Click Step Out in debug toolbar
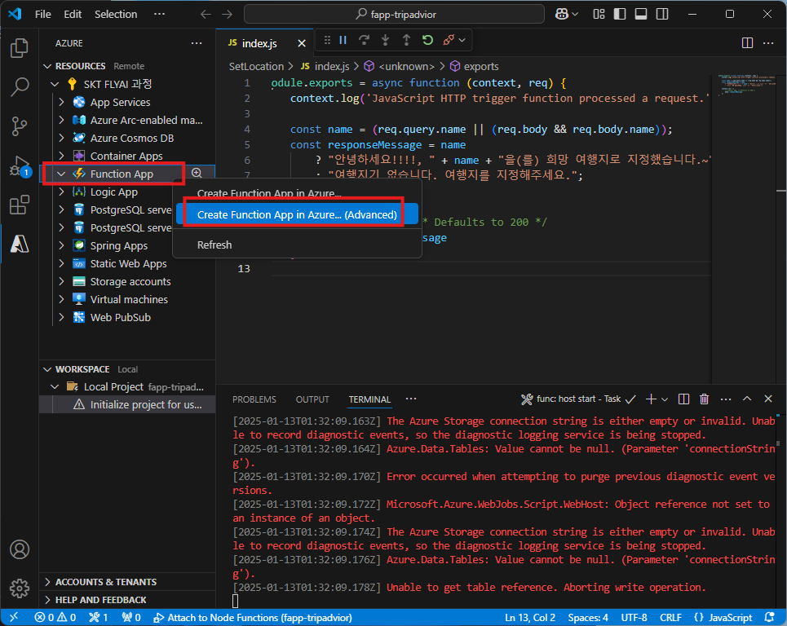 407,40
